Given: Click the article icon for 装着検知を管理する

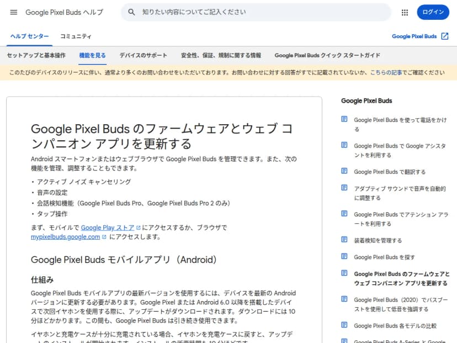Looking at the screenshot, I should coord(344,240).
